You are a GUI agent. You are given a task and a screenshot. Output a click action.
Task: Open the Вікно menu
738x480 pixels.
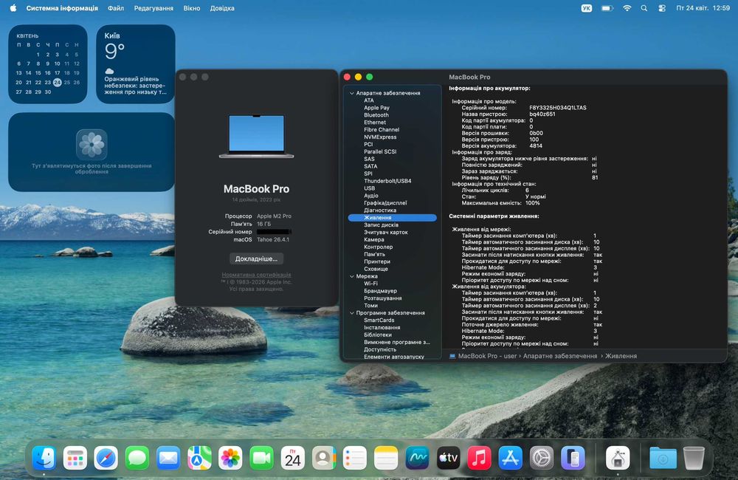[192, 8]
